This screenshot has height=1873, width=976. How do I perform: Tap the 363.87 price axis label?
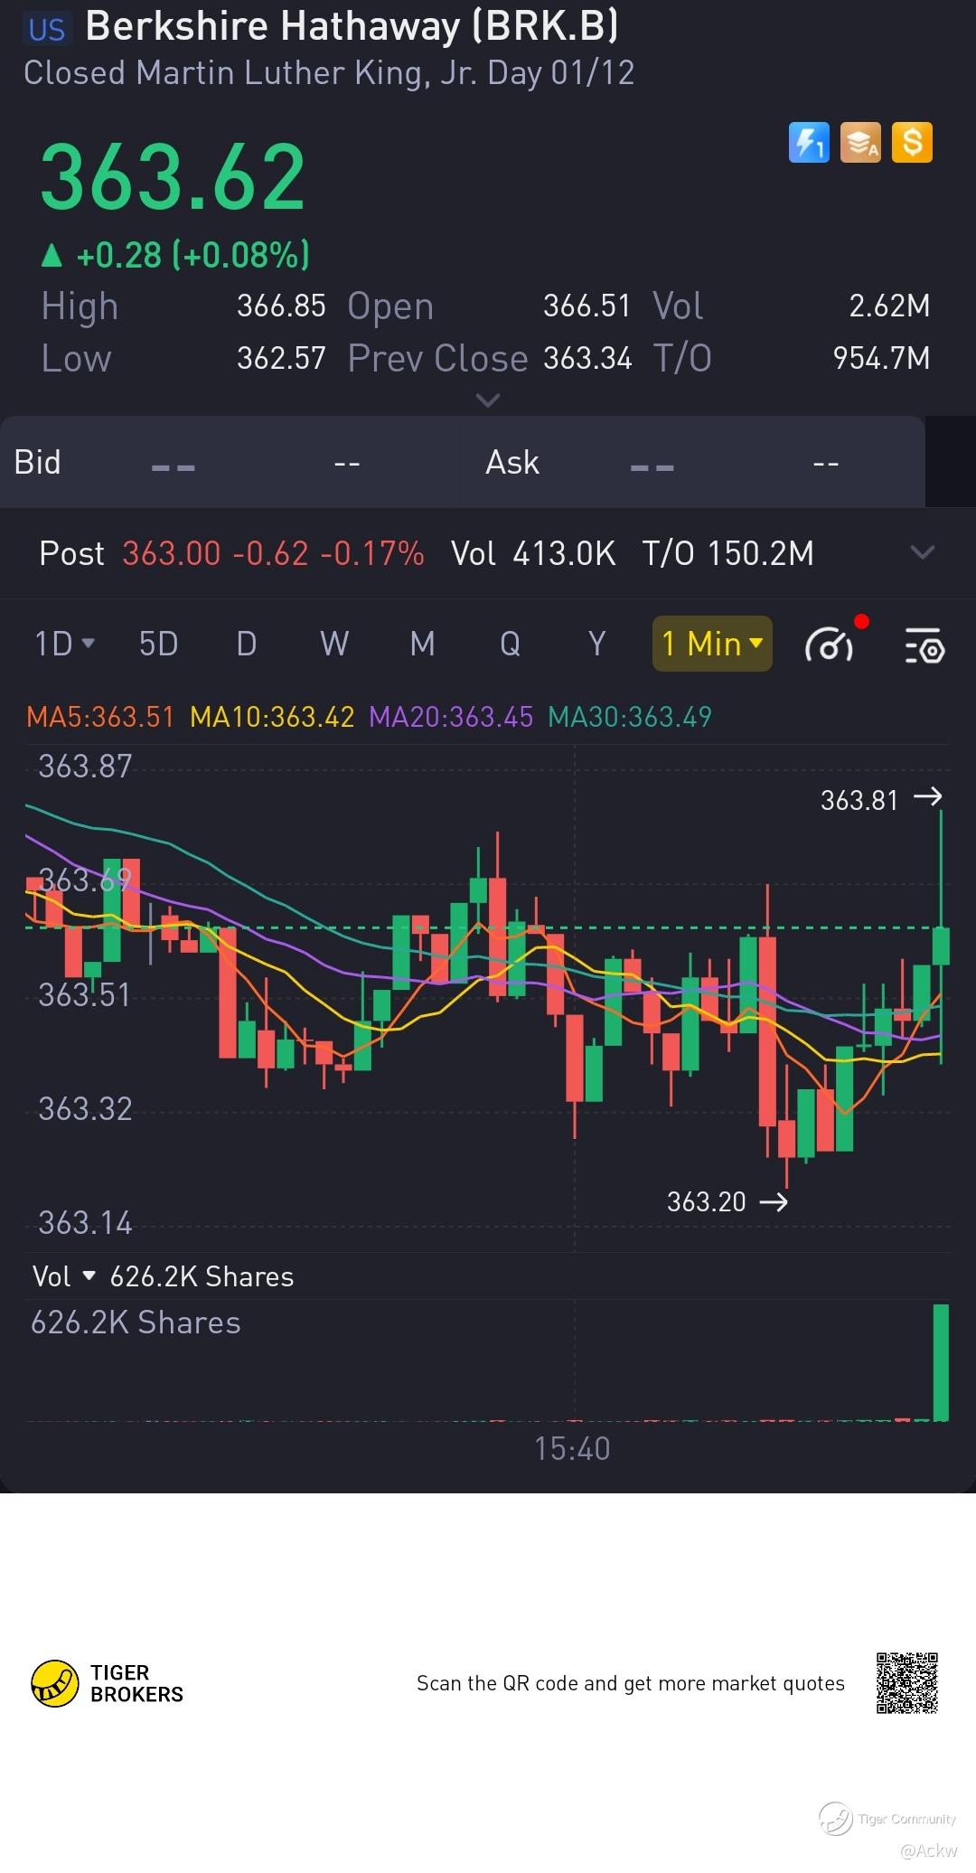coord(85,767)
